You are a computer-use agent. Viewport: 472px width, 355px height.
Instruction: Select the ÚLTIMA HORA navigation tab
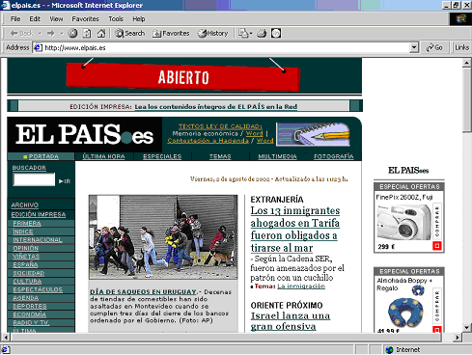(103, 156)
